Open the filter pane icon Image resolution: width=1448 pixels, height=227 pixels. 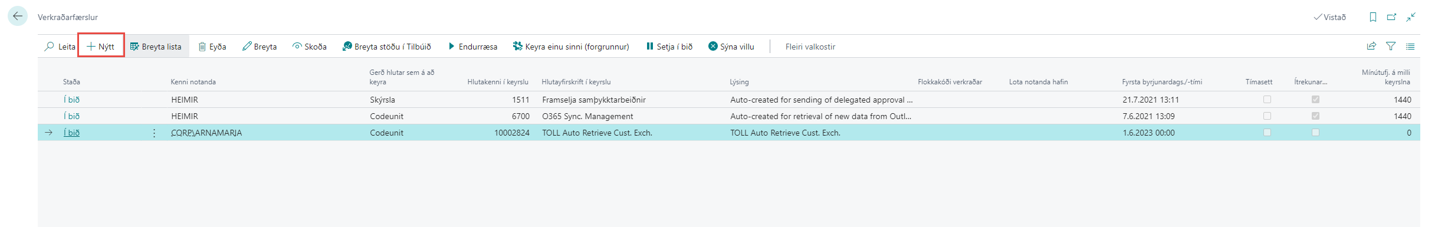point(1391,46)
